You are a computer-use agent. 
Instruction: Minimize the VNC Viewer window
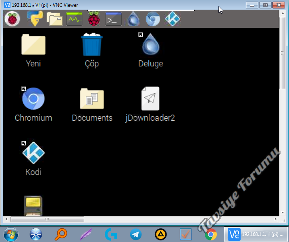(x=252, y=5)
